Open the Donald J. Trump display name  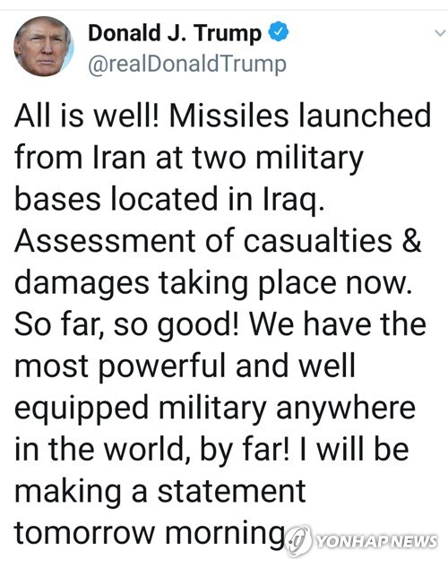pos(175,33)
